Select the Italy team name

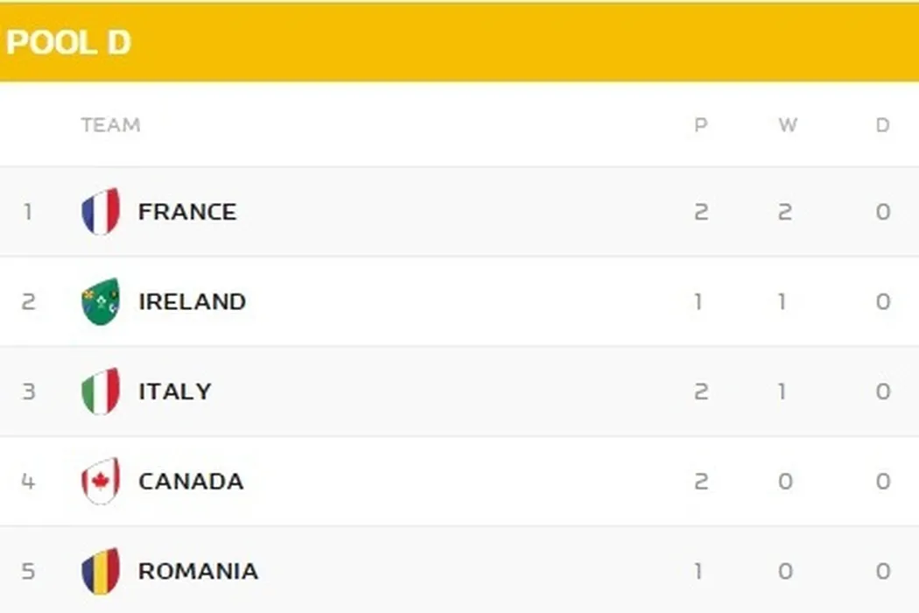[x=175, y=391]
